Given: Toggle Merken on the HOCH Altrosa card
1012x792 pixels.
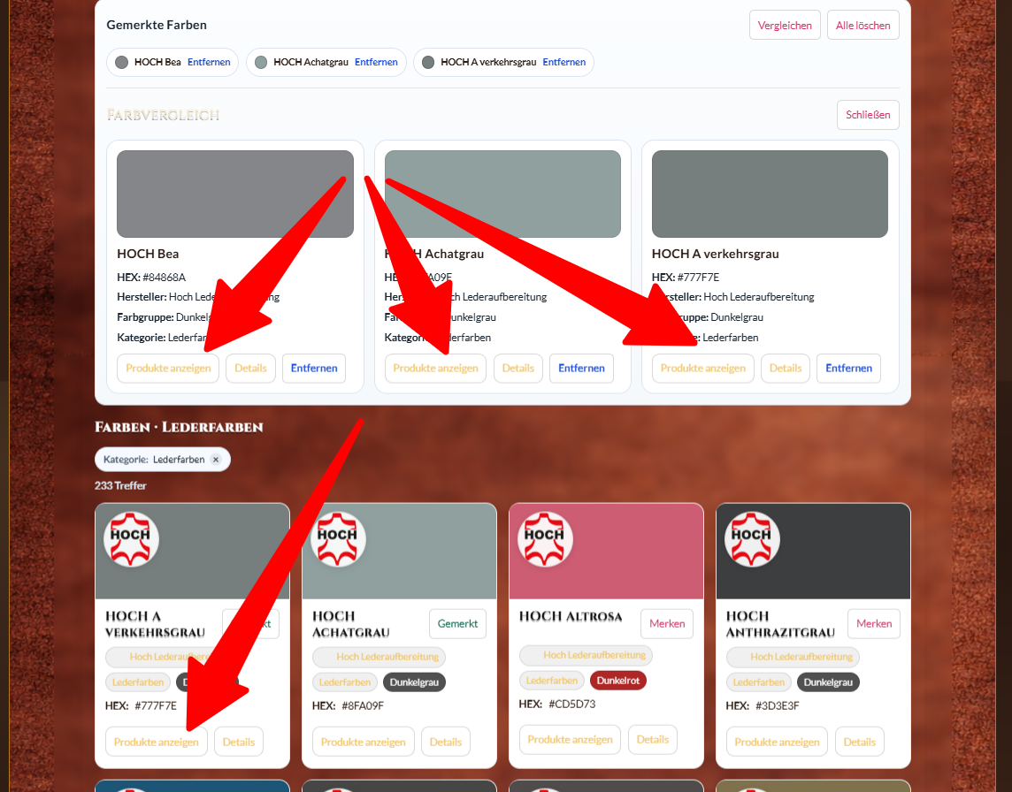Looking at the screenshot, I should pyautogui.click(x=666, y=623).
